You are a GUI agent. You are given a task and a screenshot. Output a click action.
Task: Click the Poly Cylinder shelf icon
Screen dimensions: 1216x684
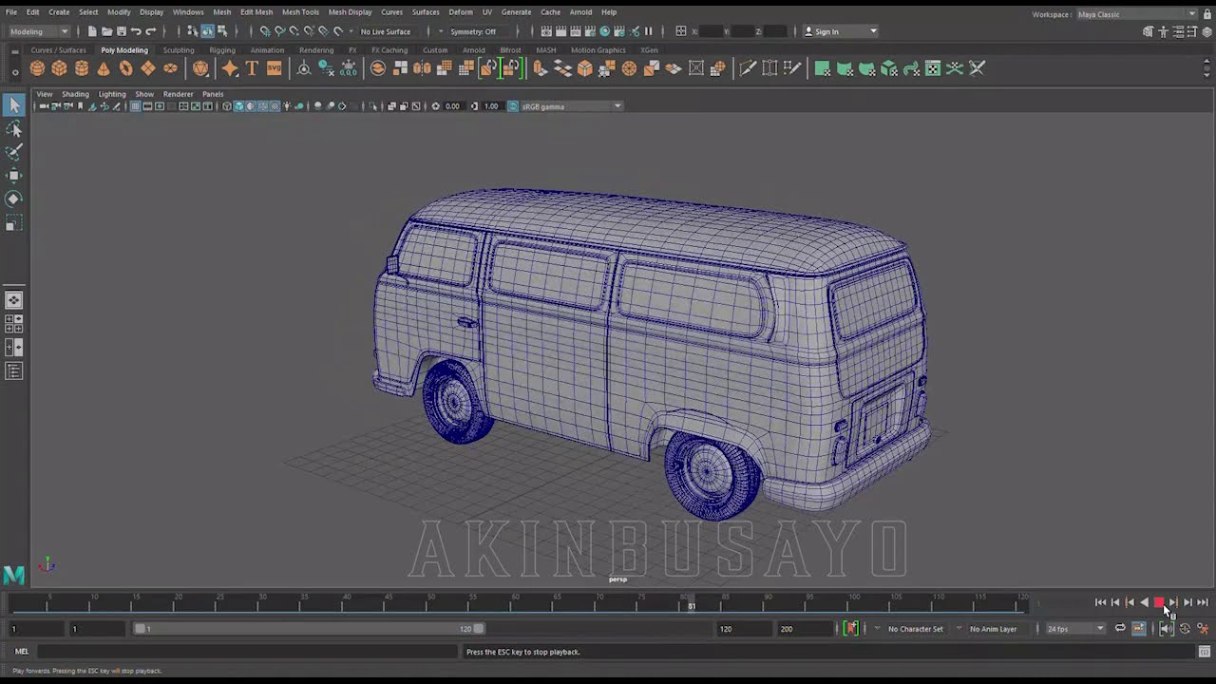coord(82,68)
